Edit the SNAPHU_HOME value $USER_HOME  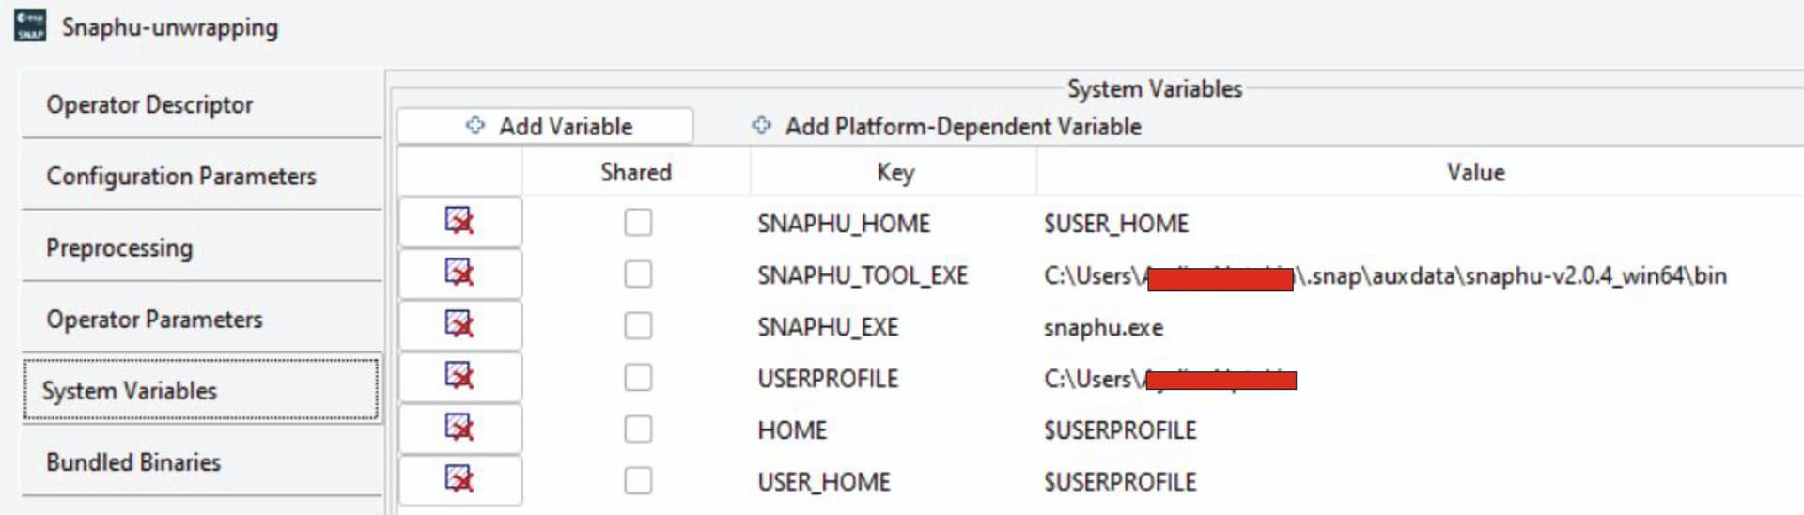click(x=1115, y=224)
